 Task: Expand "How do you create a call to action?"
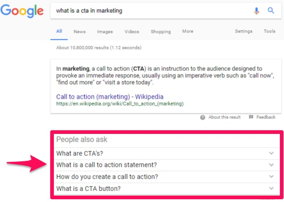pyautogui.click(x=272, y=177)
